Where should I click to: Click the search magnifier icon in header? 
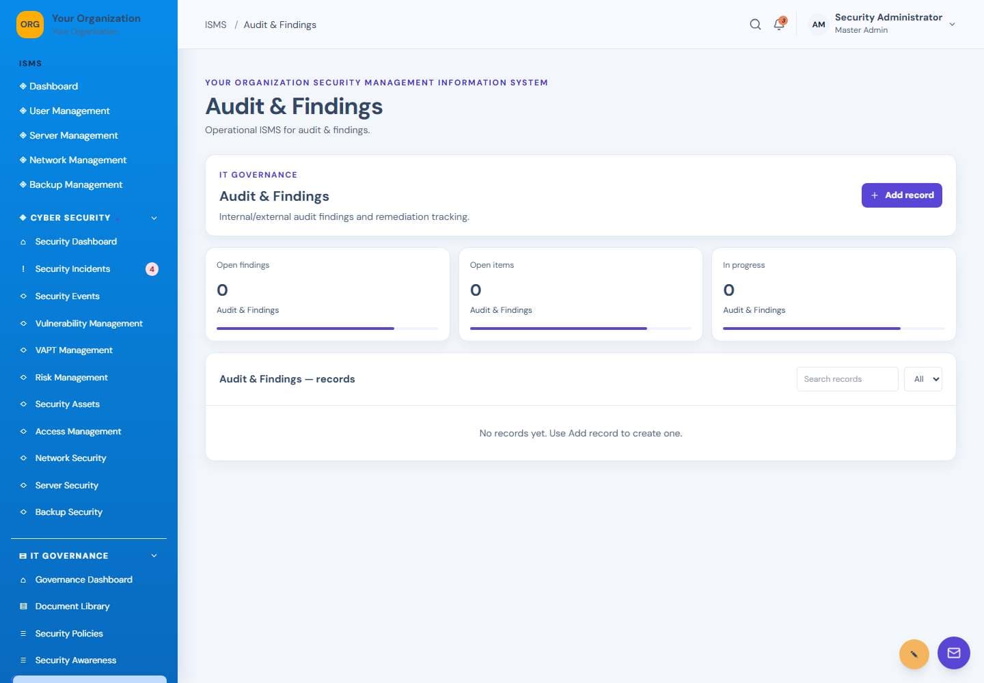pos(755,25)
